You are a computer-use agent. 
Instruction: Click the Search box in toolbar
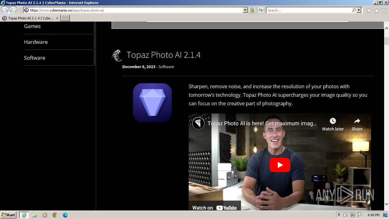(x=308, y=10)
